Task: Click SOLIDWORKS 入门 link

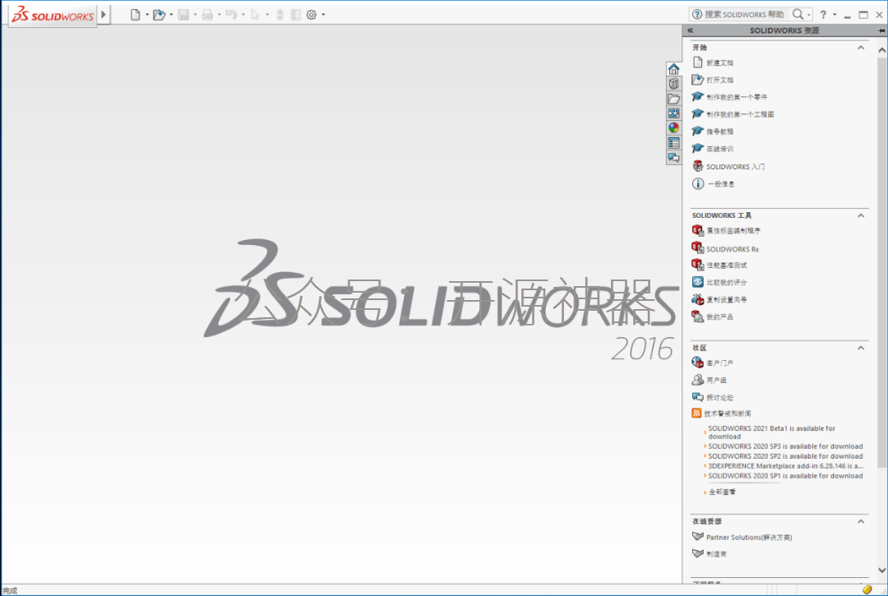Action: click(735, 167)
